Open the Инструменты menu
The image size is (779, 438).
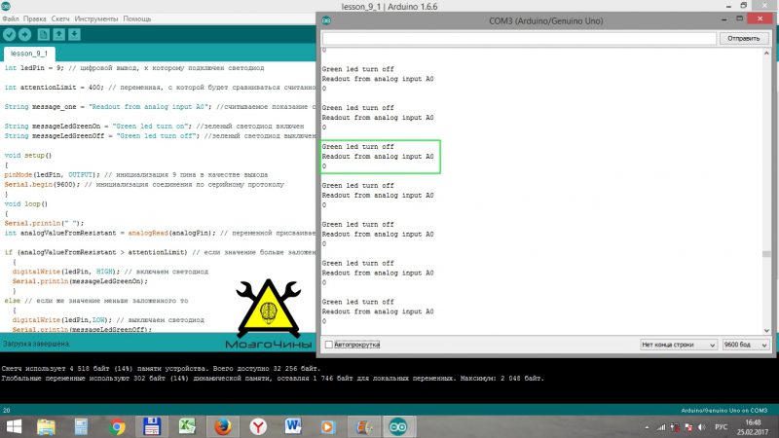(96, 18)
